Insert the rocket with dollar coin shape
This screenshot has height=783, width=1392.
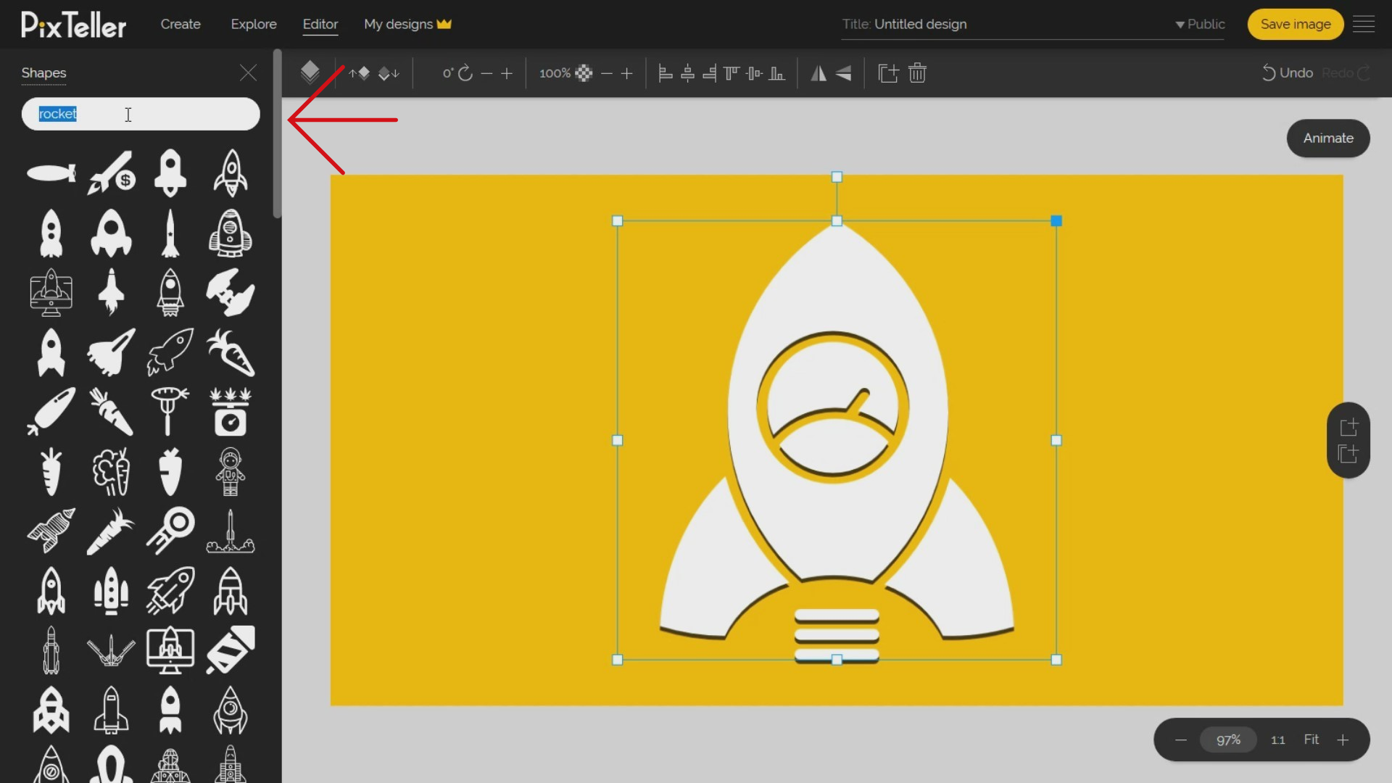click(111, 173)
